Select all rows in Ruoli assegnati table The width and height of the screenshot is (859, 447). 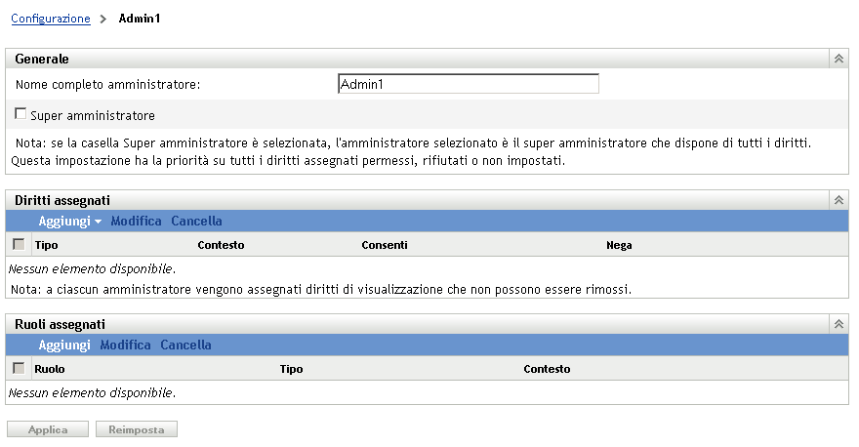click(19, 369)
